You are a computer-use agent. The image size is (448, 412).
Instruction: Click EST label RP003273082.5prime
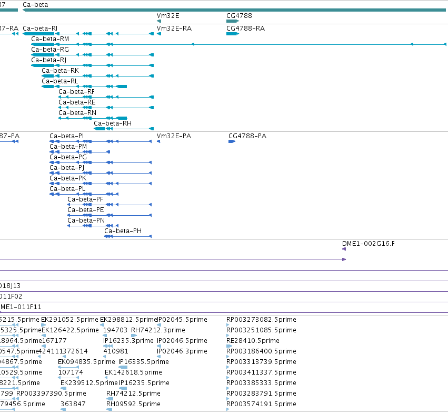click(262, 320)
